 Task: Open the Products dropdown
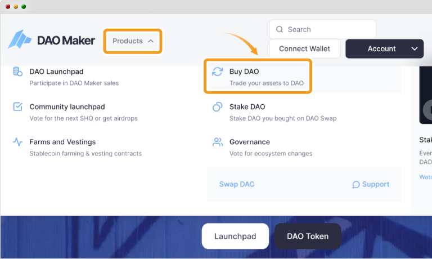point(133,41)
